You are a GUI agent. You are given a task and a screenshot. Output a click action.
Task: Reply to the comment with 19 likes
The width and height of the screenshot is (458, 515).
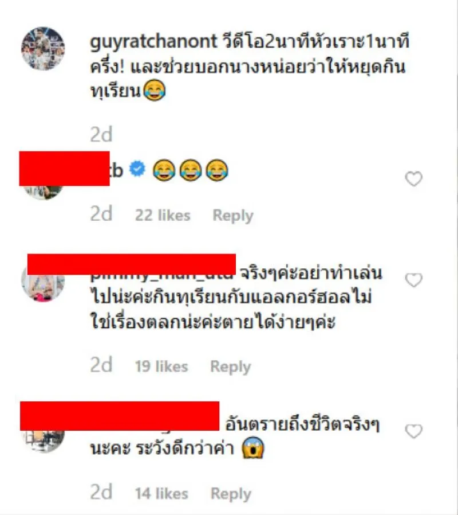tap(231, 367)
